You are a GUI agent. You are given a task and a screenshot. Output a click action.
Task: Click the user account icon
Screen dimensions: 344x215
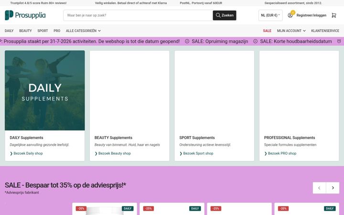click(290, 15)
